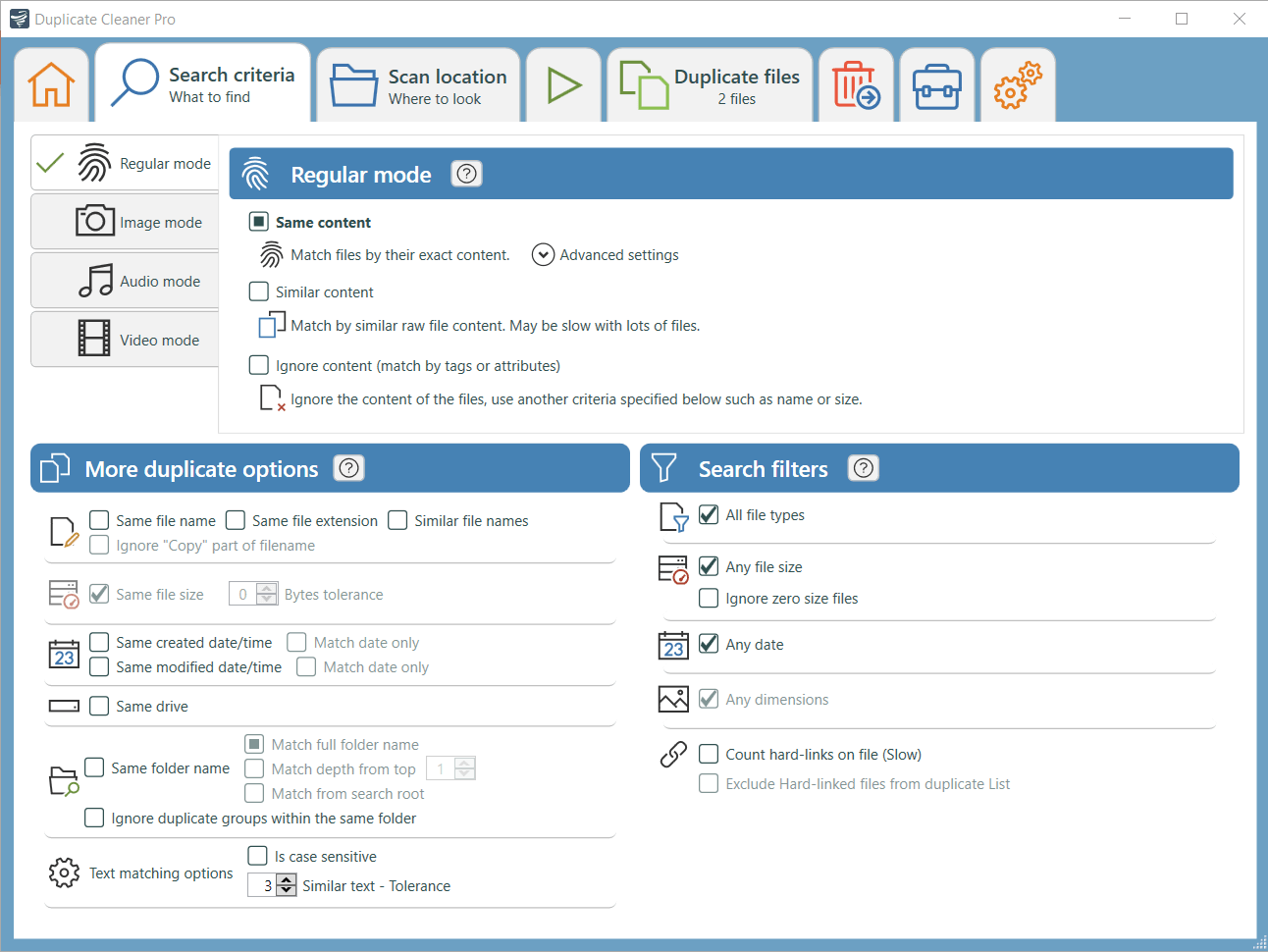The width and height of the screenshot is (1268, 952).
Task: Open help for Regular mode
Action: 466,173
